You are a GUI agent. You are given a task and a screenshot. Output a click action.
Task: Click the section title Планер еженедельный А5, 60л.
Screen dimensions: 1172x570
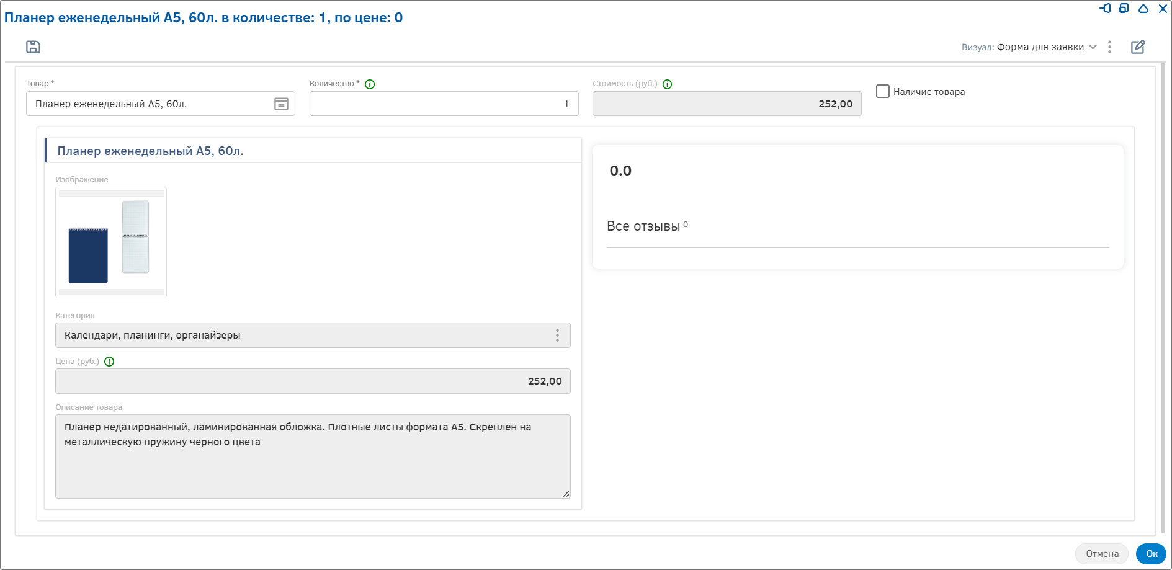[x=150, y=151]
